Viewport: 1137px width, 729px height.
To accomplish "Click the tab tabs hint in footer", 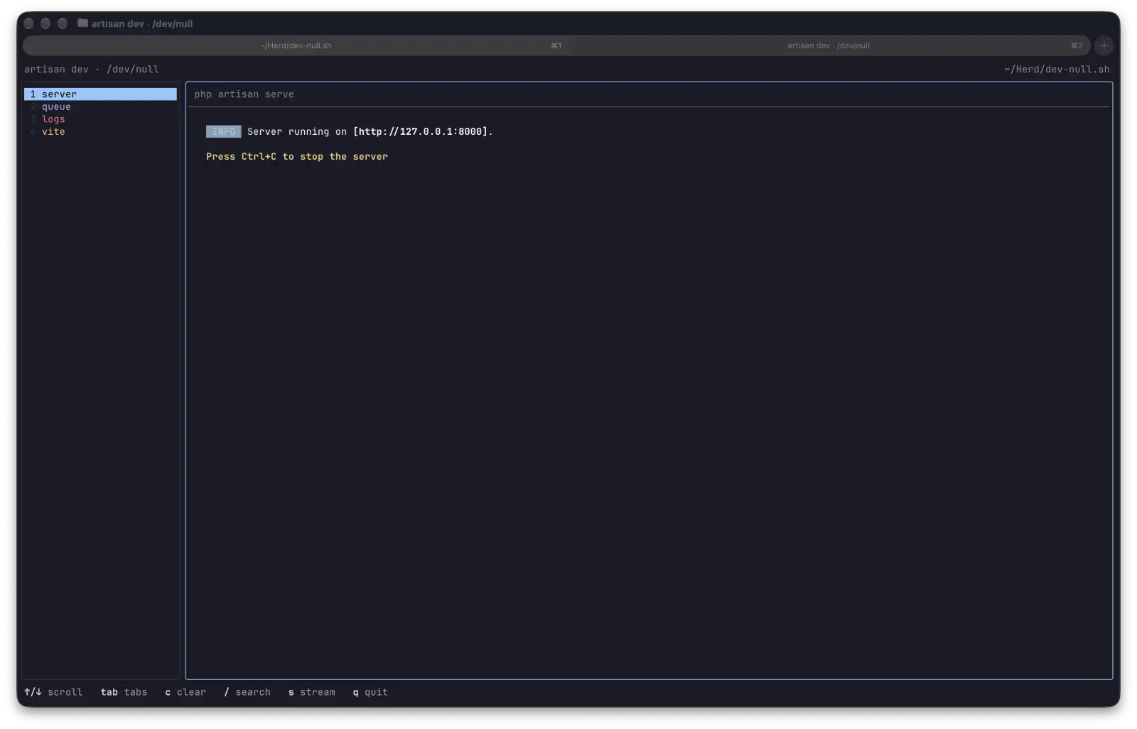I will click(124, 692).
